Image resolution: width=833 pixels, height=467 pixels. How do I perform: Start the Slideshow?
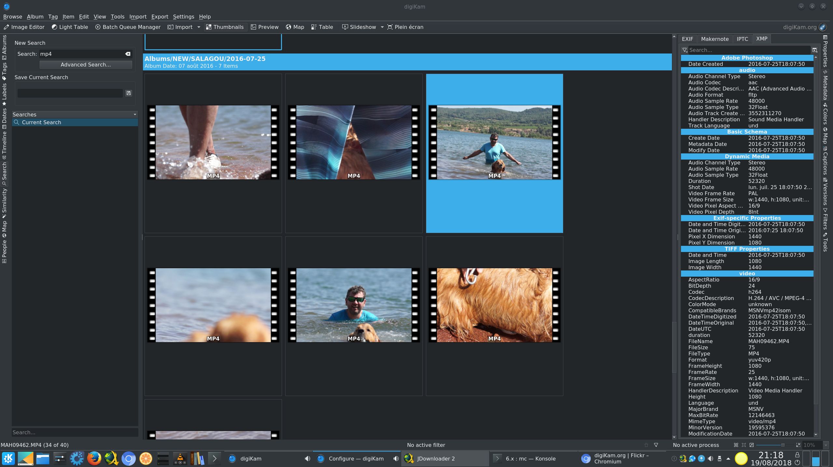(x=359, y=27)
